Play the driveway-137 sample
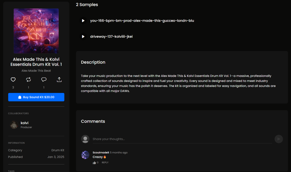Image resolution: width=291 pixels, height=172 pixels. pyautogui.click(x=83, y=37)
